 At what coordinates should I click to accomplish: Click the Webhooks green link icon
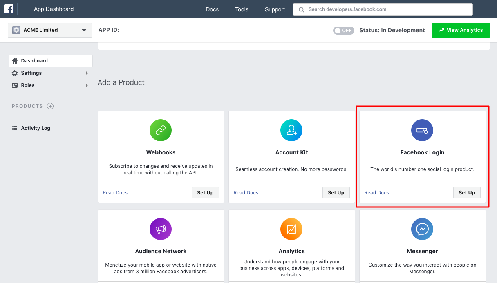161,130
